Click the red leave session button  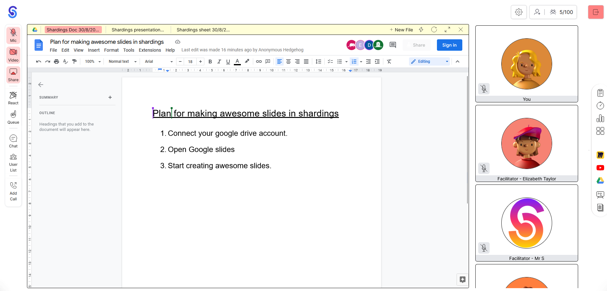(596, 12)
